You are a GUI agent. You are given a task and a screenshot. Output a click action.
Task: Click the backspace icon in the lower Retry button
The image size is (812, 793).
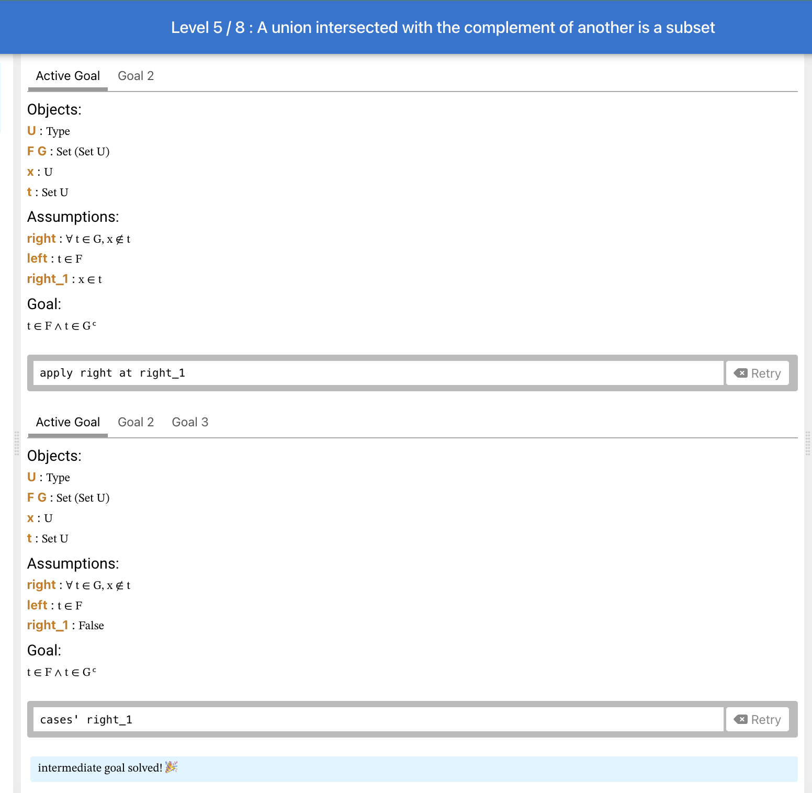point(740,719)
